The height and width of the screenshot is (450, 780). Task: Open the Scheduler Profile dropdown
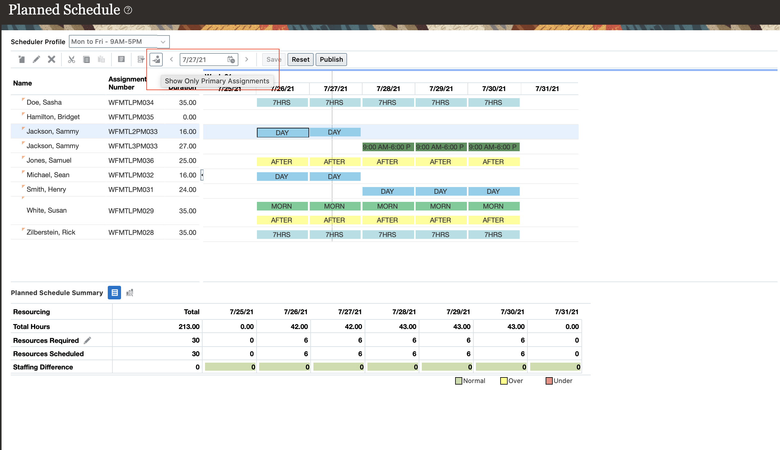[x=163, y=41]
